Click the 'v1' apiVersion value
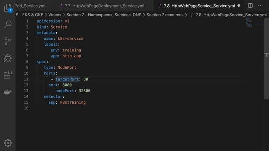Viewport: 269px width, 151px height. point(67,21)
